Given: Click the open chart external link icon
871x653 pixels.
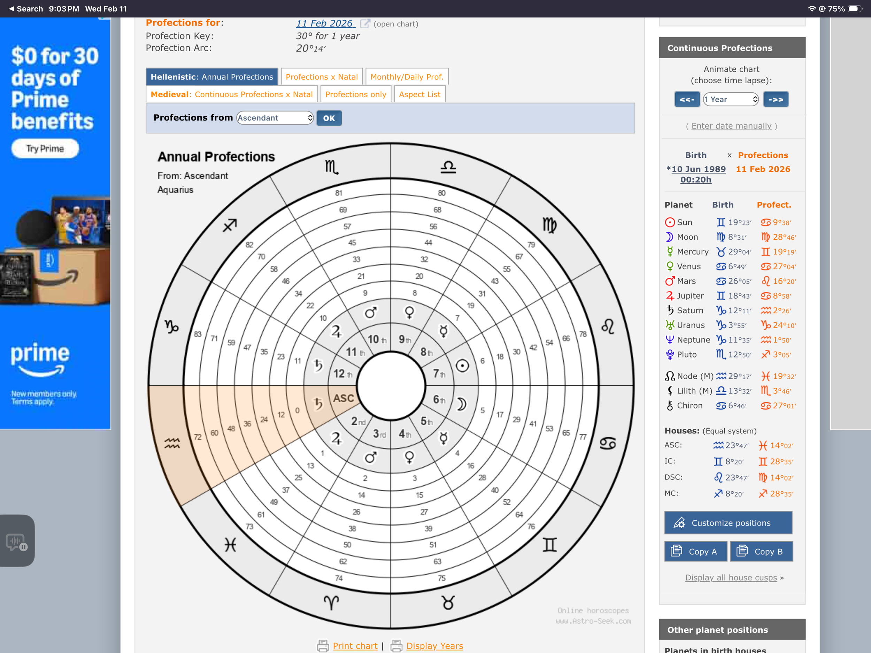Looking at the screenshot, I should coord(365,24).
